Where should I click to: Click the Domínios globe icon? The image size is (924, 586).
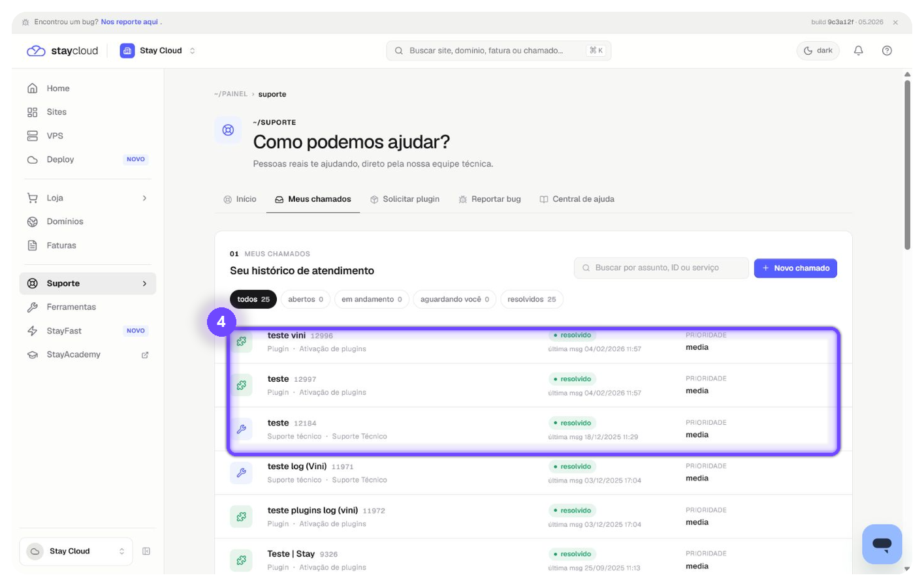(x=32, y=222)
